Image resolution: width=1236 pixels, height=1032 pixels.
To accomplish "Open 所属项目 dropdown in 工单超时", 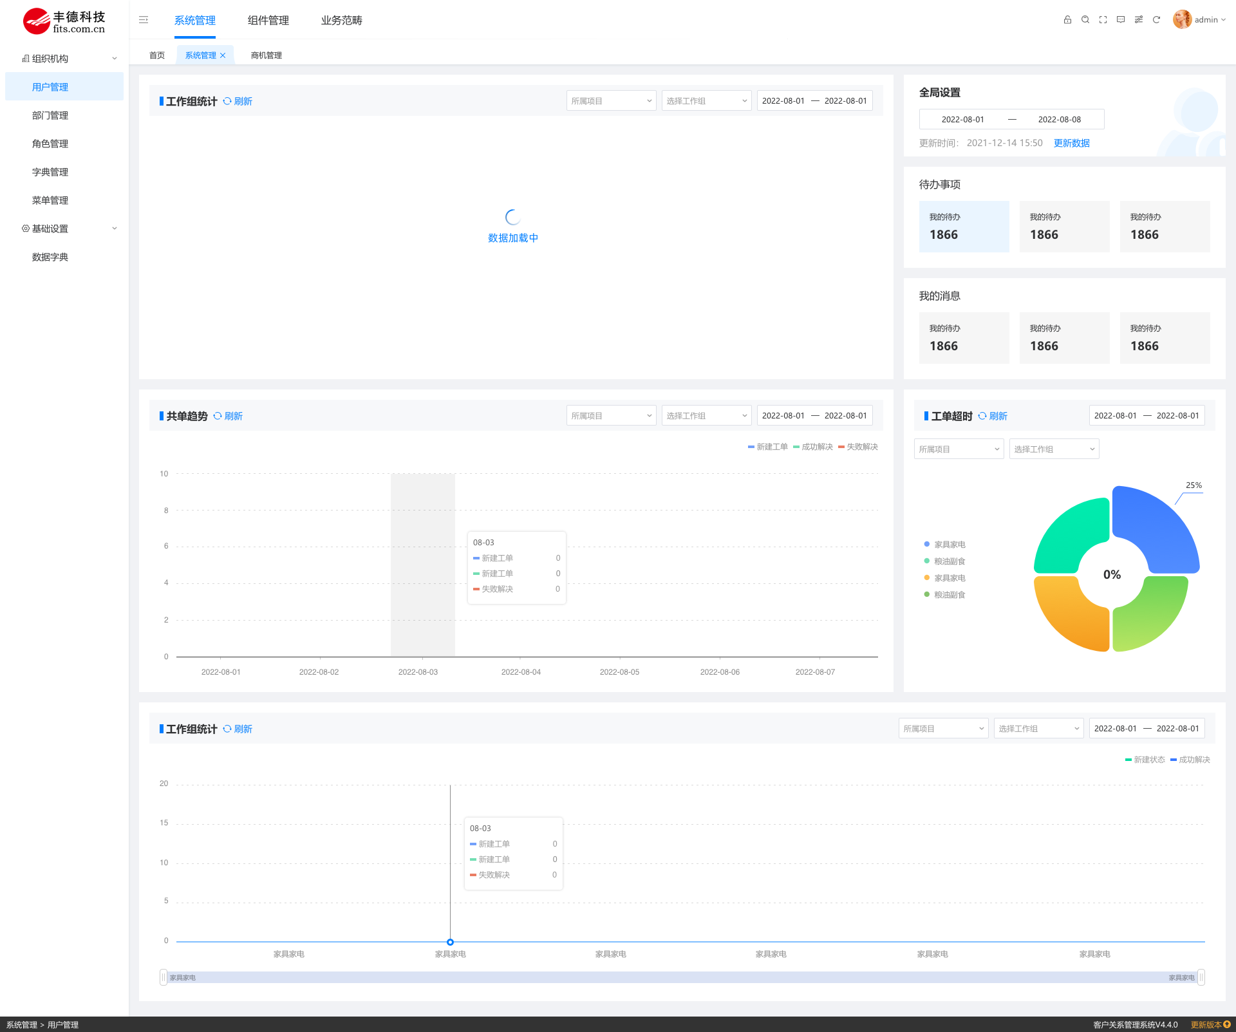I will coord(959,449).
